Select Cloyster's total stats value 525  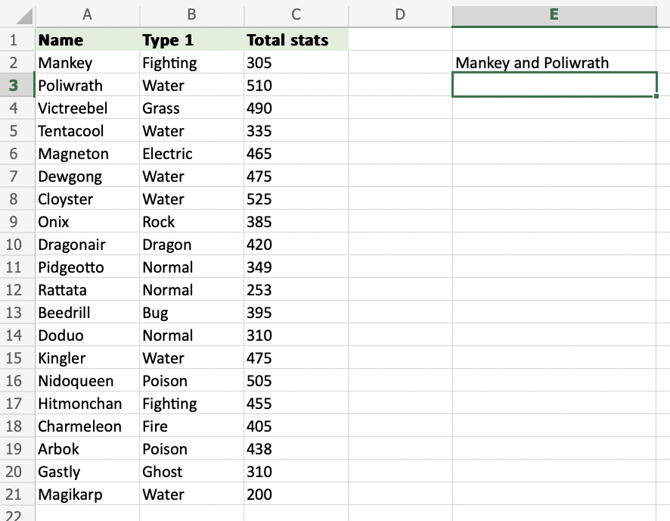click(296, 199)
